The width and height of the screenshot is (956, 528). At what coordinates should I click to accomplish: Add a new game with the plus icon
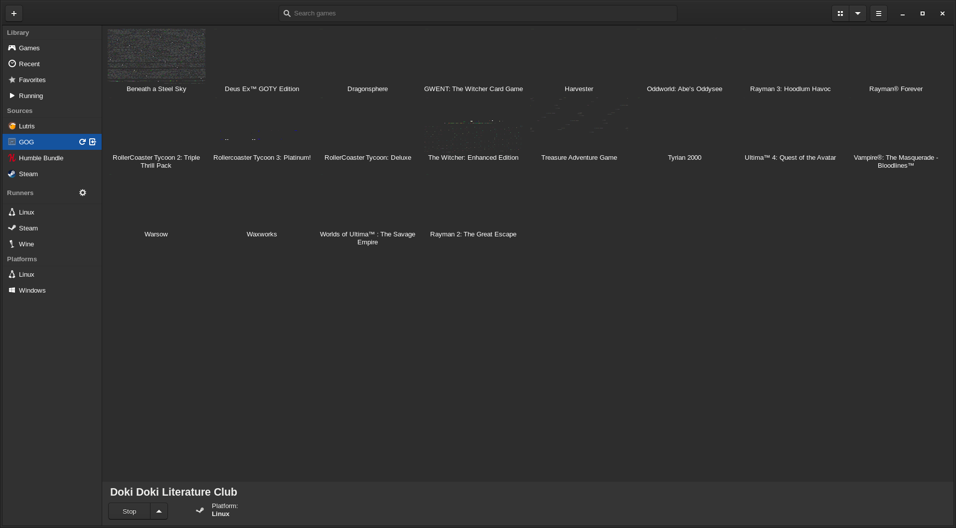[14, 13]
